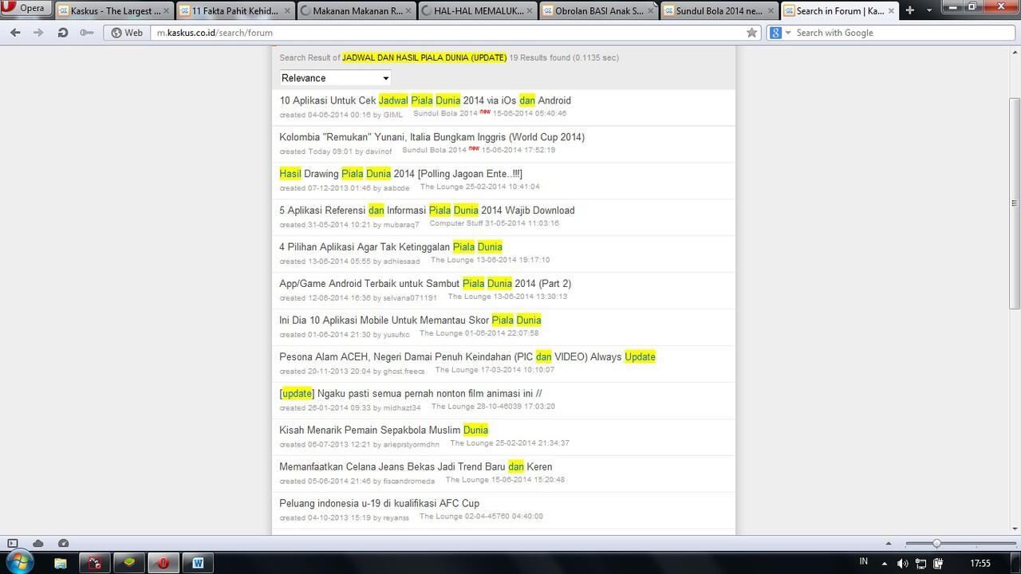The height and width of the screenshot is (574, 1021).
Task: Click the password wand key icon
Action: tap(86, 33)
